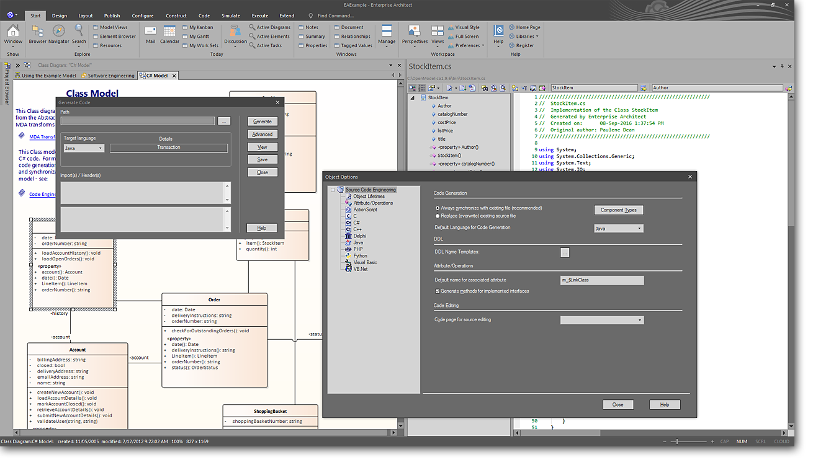Toggle Generate methods for implemented interfaces
813x465 pixels.
click(438, 291)
